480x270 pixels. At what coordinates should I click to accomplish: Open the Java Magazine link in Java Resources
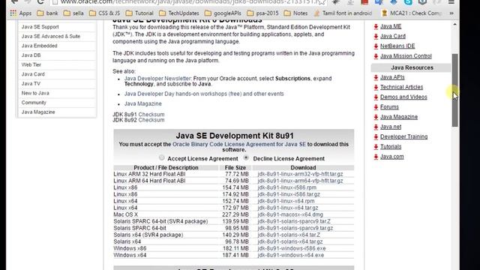tap(399, 117)
